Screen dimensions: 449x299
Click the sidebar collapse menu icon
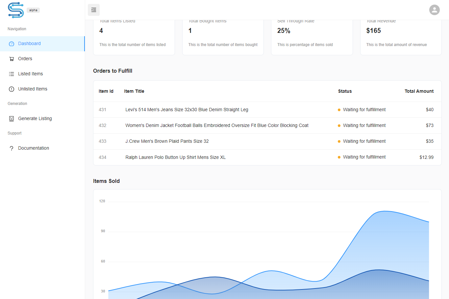(94, 10)
